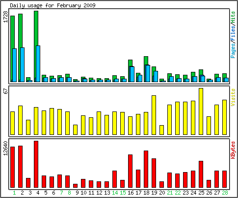Image resolution: width=238 pixels, height=198 pixels.
Task: Click the green day label 21
Action: coord(170,193)
